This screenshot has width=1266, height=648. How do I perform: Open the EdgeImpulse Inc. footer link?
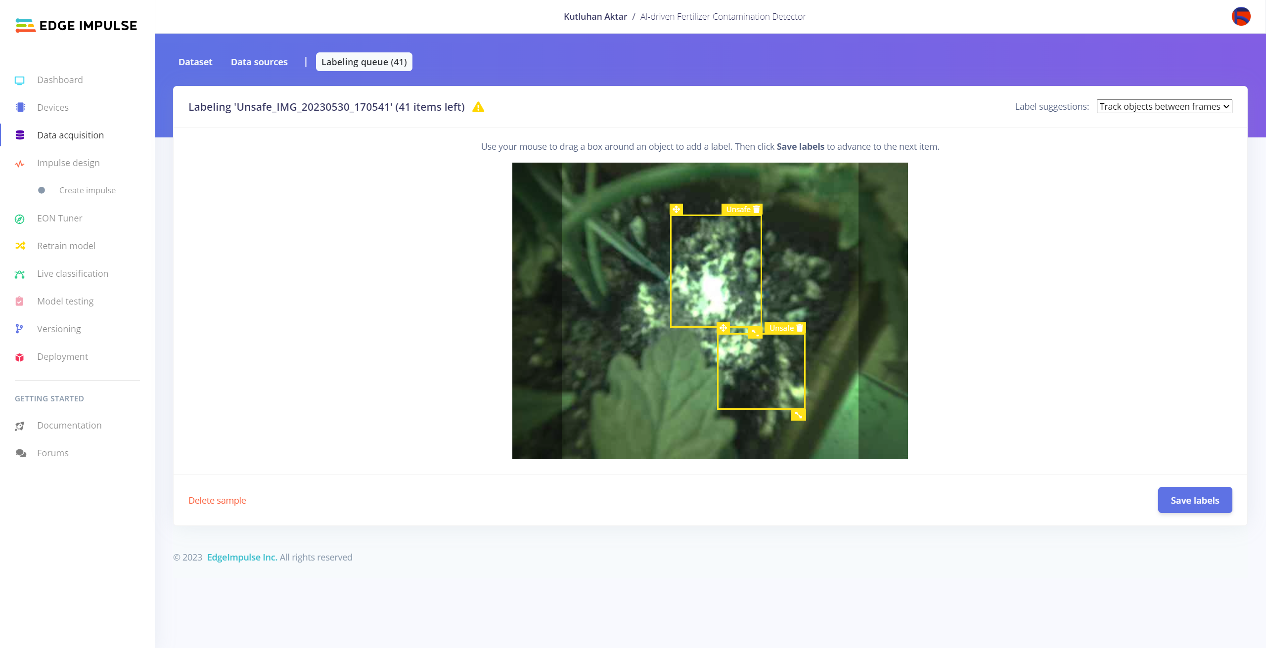(x=242, y=558)
